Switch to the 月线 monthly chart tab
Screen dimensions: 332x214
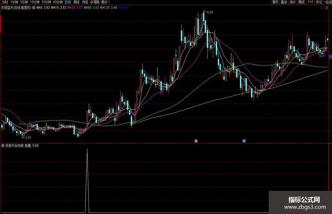(85, 2)
